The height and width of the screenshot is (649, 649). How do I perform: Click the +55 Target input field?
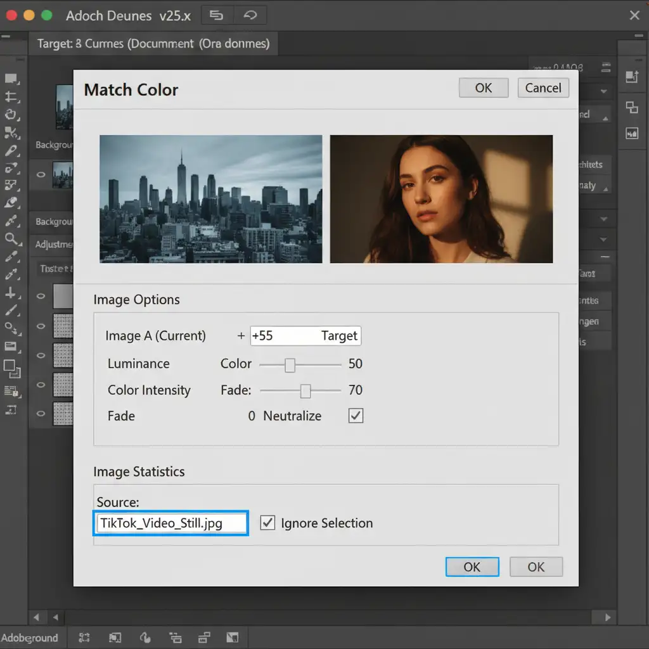coord(305,336)
